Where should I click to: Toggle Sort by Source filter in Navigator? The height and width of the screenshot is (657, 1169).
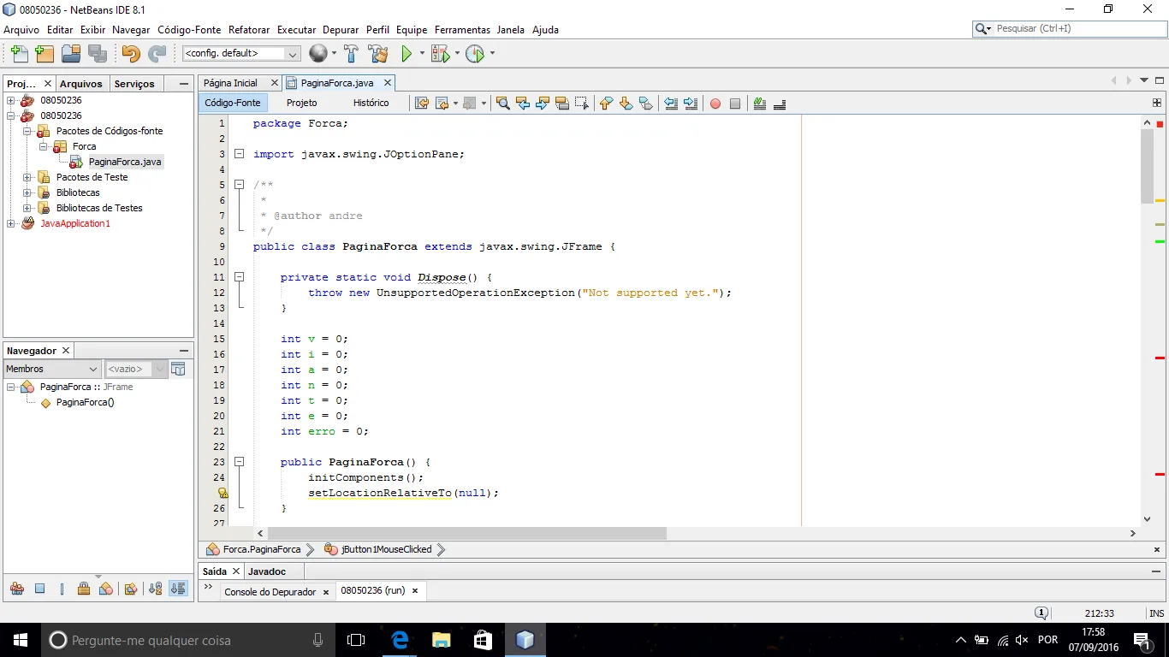[178, 589]
